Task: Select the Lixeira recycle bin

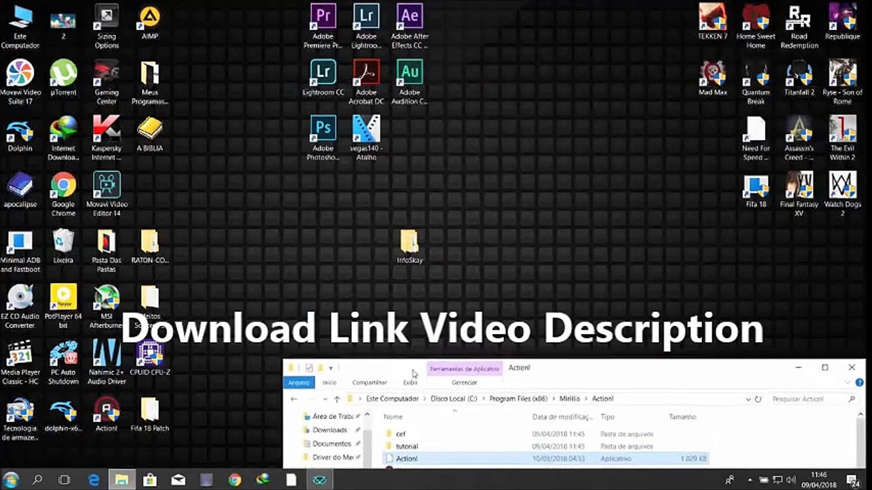Action: click(63, 246)
